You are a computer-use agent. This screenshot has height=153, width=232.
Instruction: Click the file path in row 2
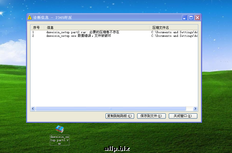[174, 36]
